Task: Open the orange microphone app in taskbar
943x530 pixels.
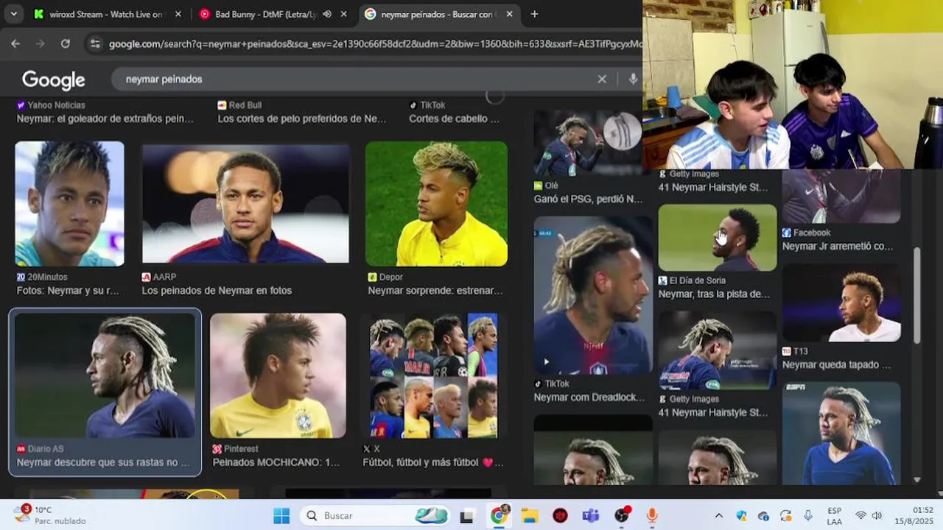Action: click(651, 516)
